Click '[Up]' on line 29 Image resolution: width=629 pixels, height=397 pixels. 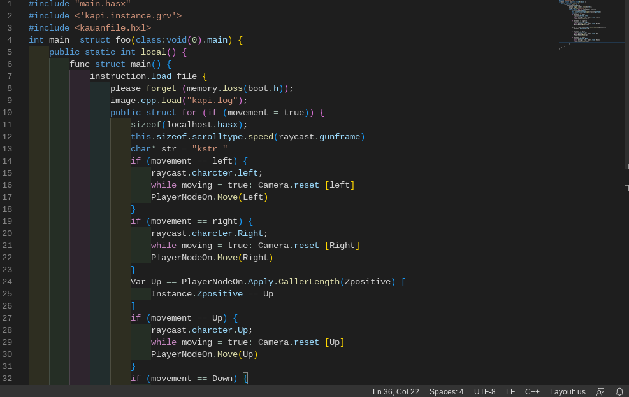coord(335,342)
